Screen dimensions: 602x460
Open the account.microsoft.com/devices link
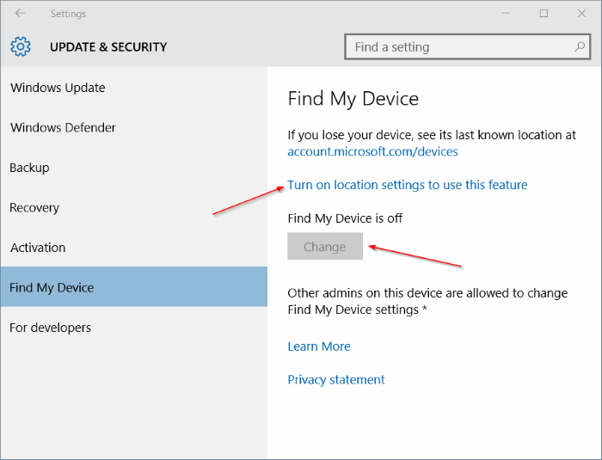click(372, 151)
